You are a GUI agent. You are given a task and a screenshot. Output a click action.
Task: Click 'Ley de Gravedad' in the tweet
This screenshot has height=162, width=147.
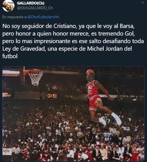pyautogui.click(x=24, y=49)
